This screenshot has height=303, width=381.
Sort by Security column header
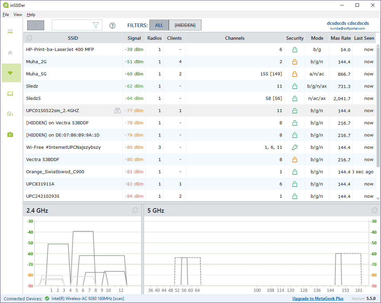pos(295,38)
